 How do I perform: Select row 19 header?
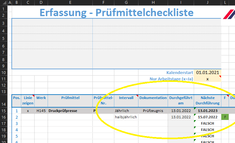3,136
